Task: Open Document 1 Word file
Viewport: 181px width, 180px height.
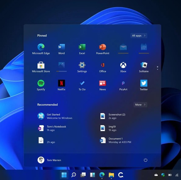Action: tap(115, 140)
